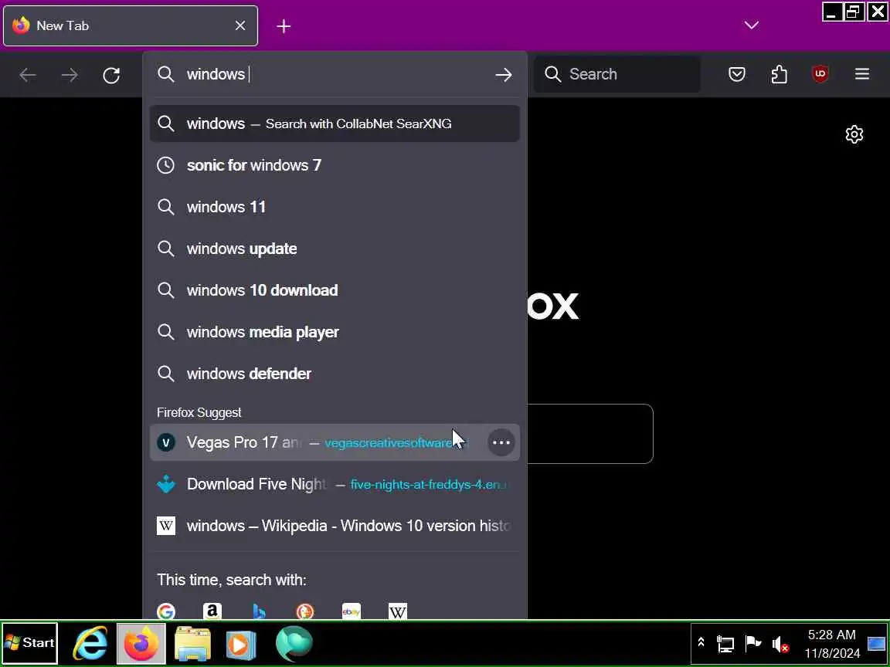Open Wikipedia Windows 10 version history result

335,526
